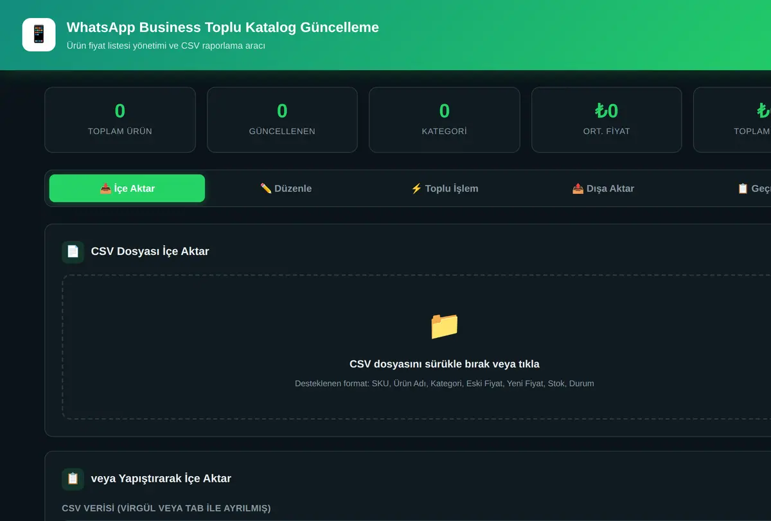Viewport: 771px width, 521px height.
Task: Click the folder icon in drop zone
Action: click(x=445, y=326)
